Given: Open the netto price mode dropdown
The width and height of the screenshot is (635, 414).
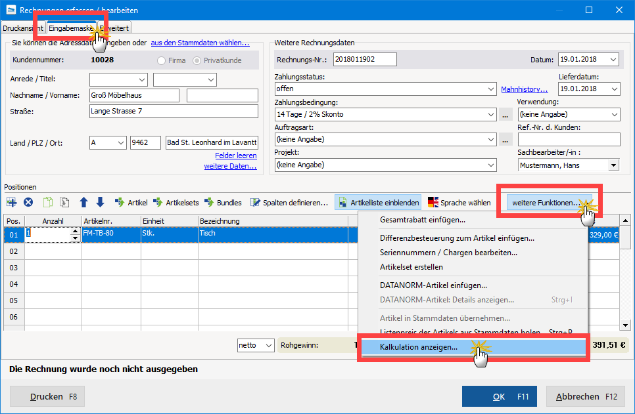Looking at the screenshot, I should click(x=256, y=345).
